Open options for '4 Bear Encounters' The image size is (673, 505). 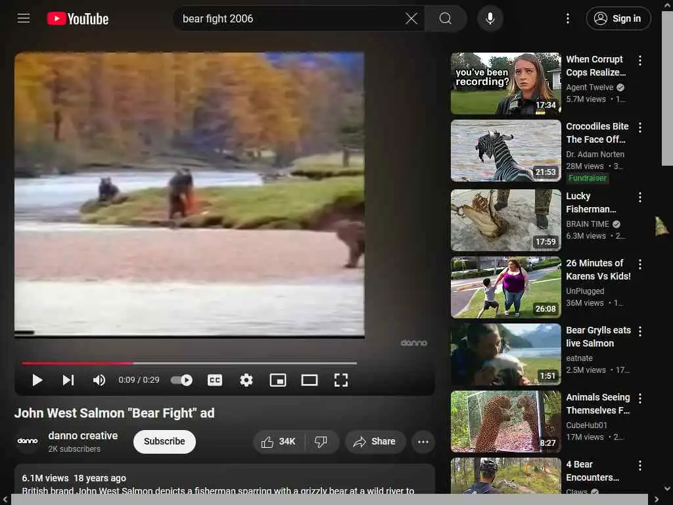[x=639, y=466]
